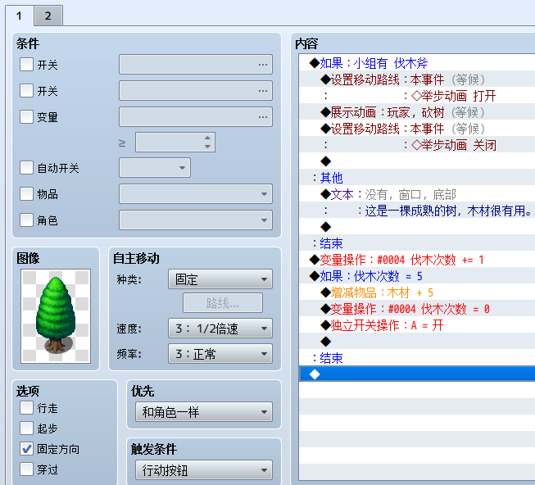535x485 pixels.
Task: Select the 增减物品：木材 + 5 command
Action: point(417,292)
